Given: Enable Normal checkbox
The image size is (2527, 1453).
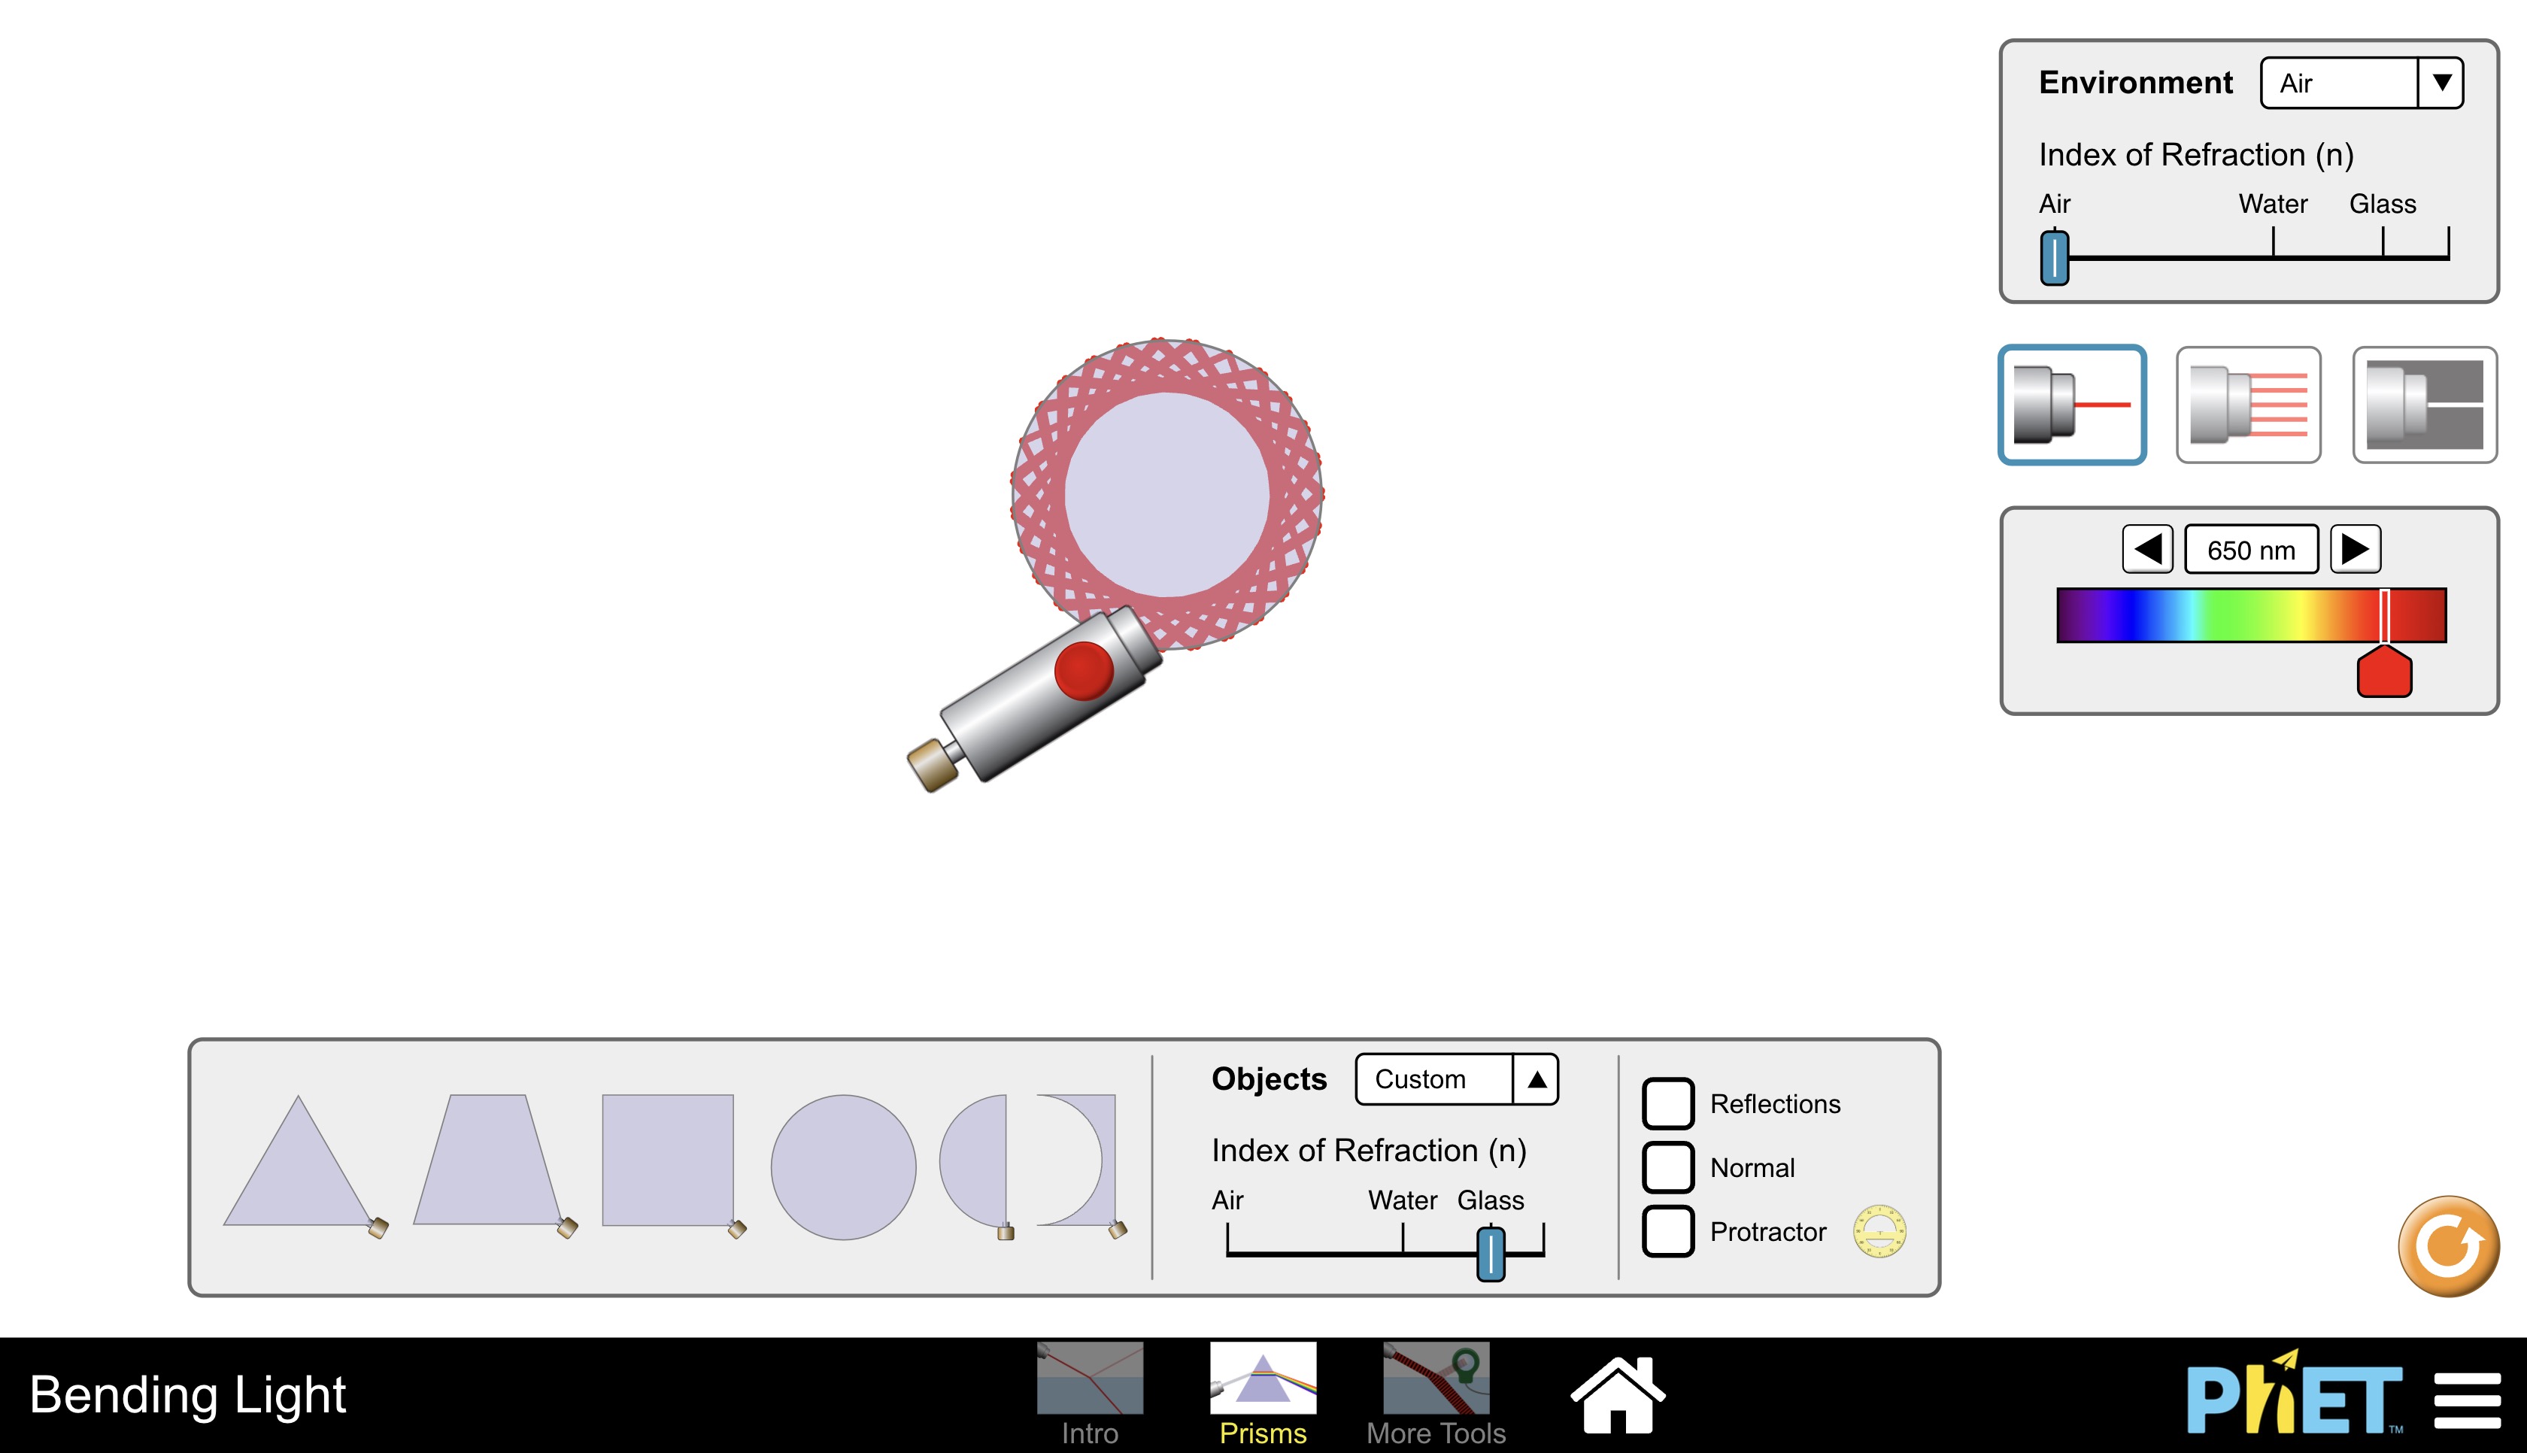Looking at the screenshot, I should [1664, 1166].
